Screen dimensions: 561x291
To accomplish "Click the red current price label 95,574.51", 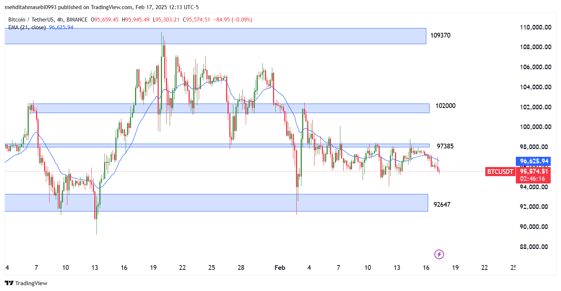I will coord(534,171).
